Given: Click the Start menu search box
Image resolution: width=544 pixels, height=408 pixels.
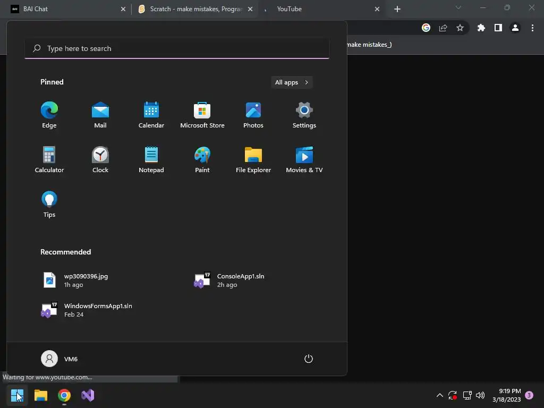Looking at the screenshot, I should coord(177,48).
